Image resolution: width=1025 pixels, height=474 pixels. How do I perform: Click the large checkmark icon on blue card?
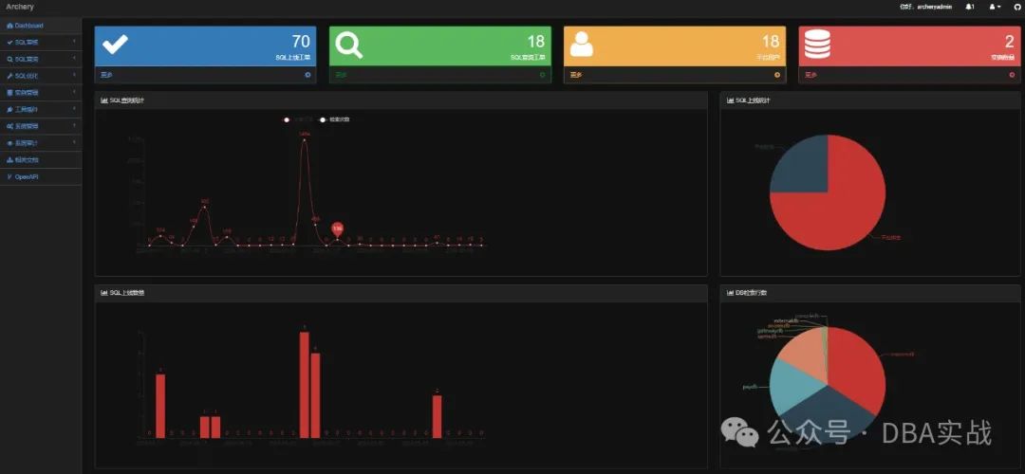click(115, 45)
